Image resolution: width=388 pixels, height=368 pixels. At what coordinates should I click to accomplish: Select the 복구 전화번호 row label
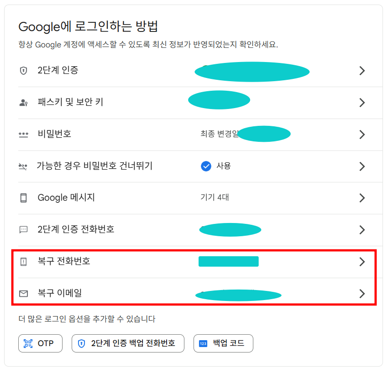coord(63,262)
